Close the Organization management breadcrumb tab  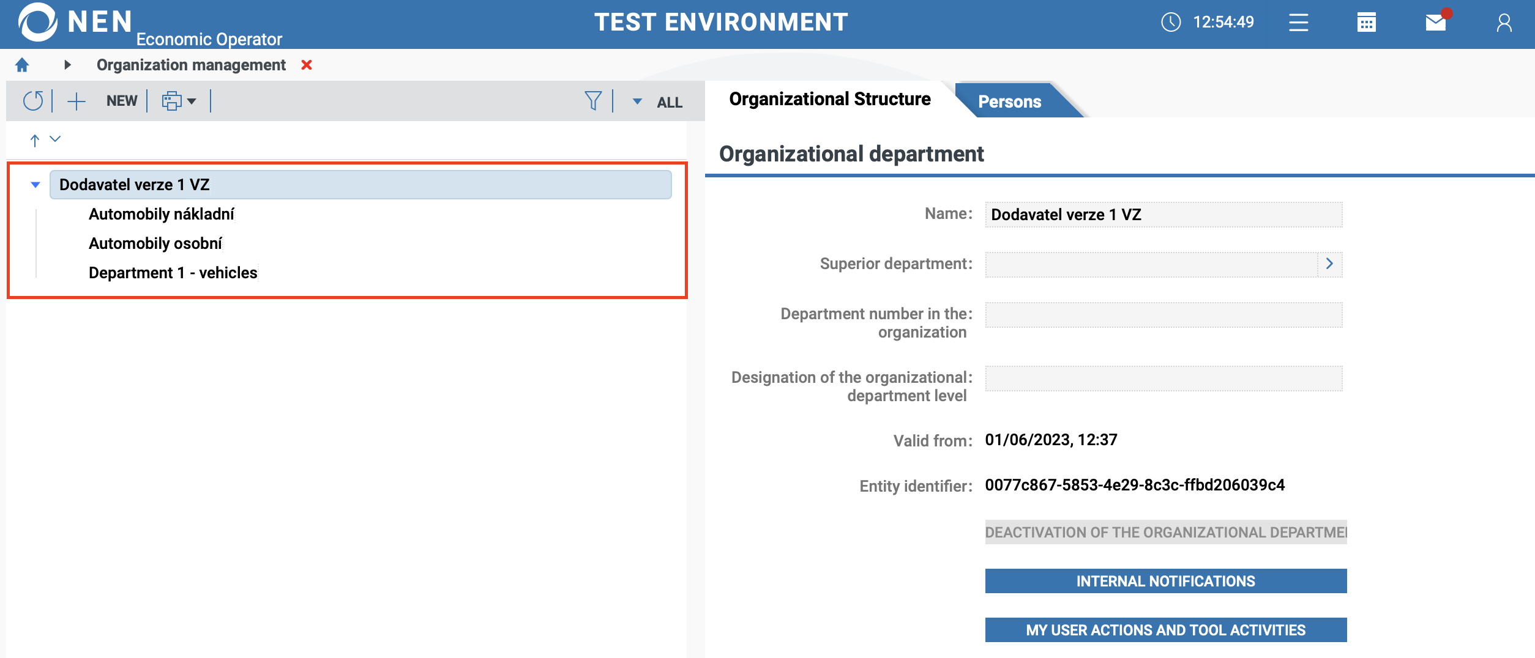tap(307, 65)
